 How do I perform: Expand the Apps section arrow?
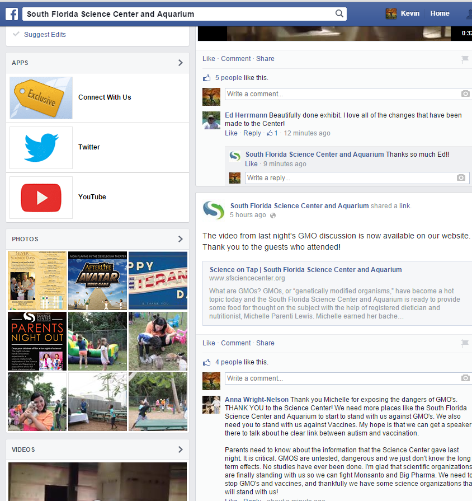(180, 63)
